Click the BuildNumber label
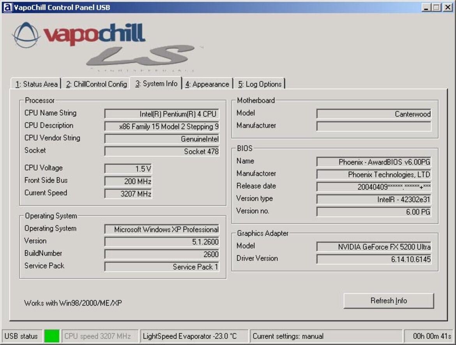Viewport: 456px width, 345px height. pos(43,253)
